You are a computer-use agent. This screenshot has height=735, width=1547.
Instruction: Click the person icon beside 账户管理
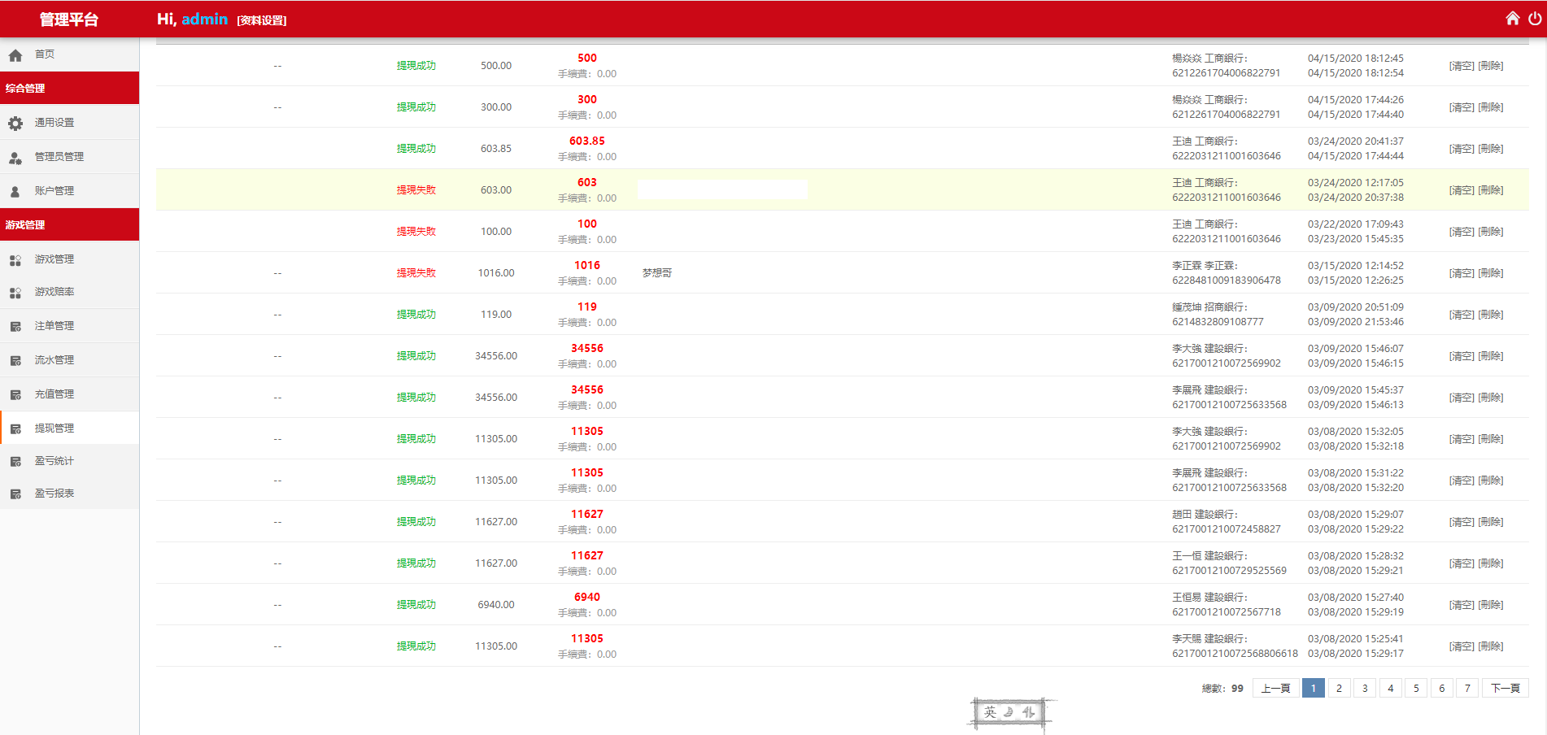[x=15, y=192]
